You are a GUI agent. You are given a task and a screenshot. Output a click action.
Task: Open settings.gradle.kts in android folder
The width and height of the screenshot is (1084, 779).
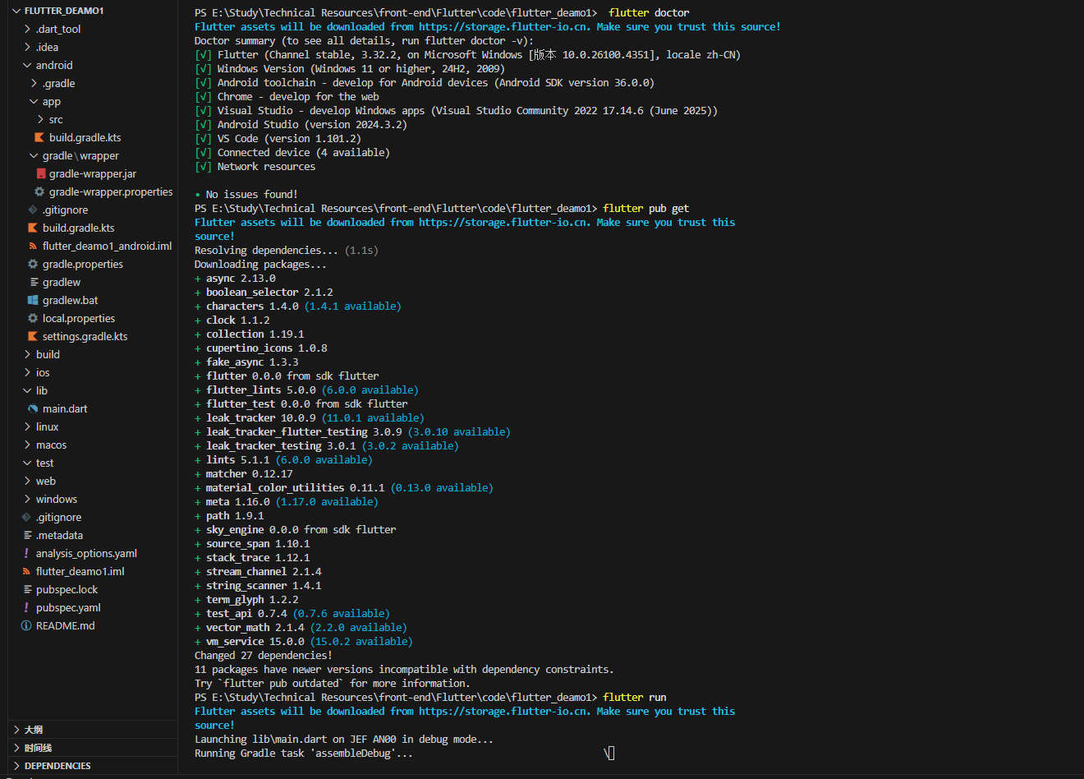(x=85, y=336)
